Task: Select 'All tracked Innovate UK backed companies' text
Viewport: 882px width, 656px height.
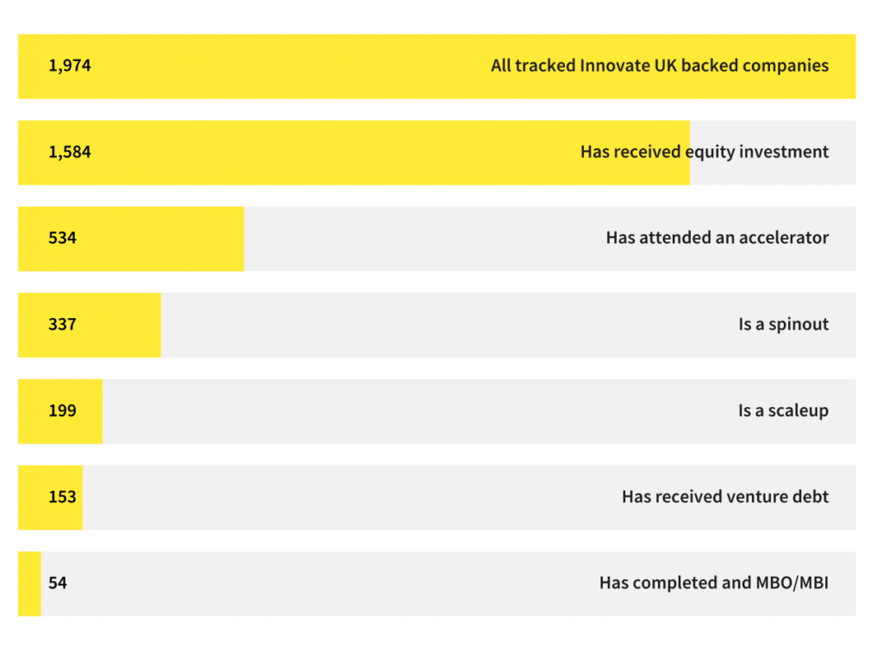Action: [x=659, y=66]
